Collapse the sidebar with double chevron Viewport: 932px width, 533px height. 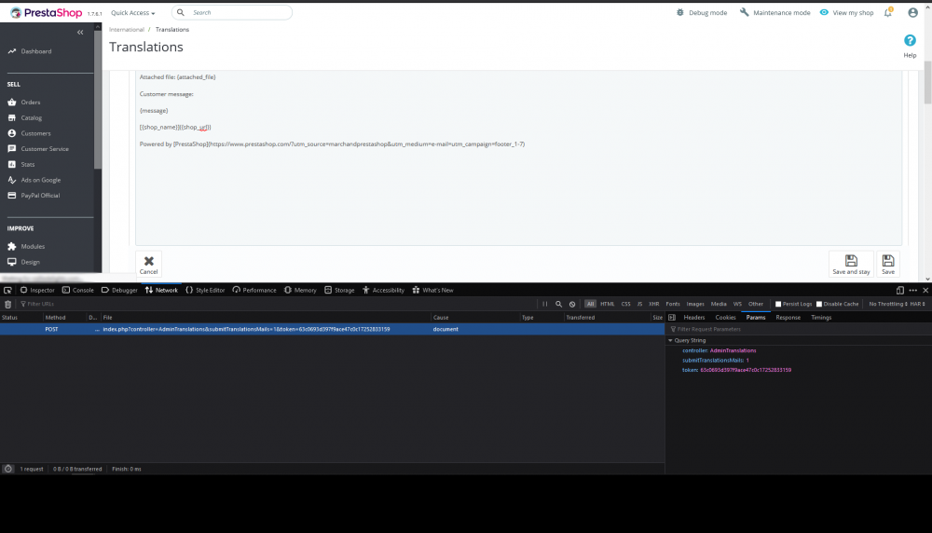point(80,32)
